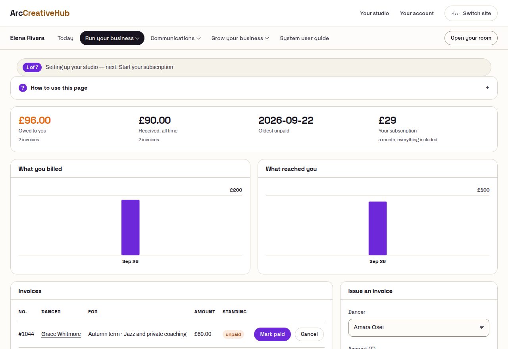
Task: Click the What reached you Sep 26 bar
Action: pyautogui.click(x=377, y=228)
